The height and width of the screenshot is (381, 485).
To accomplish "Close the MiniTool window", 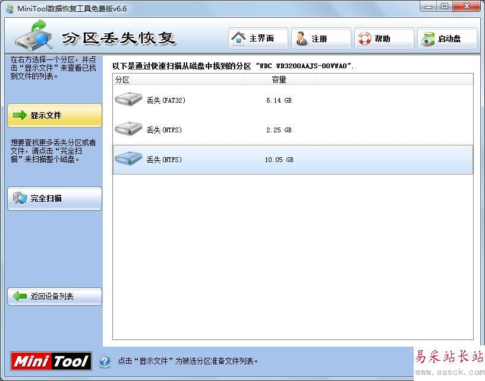I will click(x=467, y=6).
